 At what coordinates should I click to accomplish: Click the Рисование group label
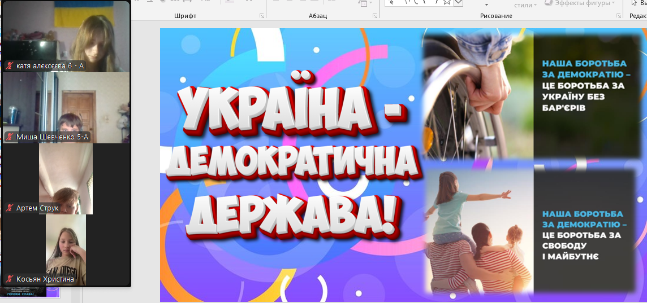click(x=496, y=16)
